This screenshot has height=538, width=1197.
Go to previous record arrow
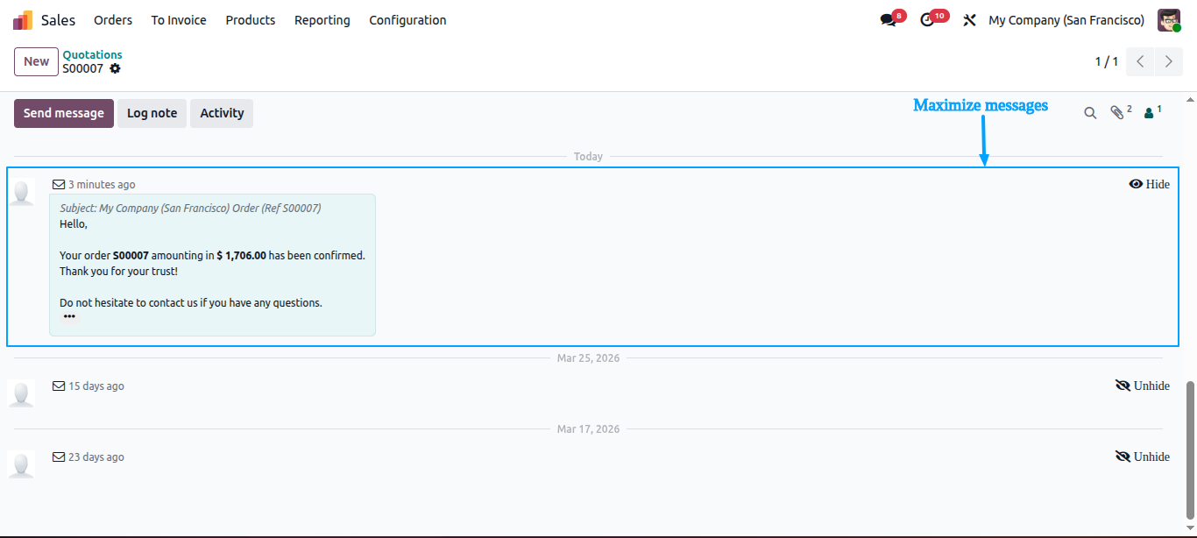coord(1140,61)
